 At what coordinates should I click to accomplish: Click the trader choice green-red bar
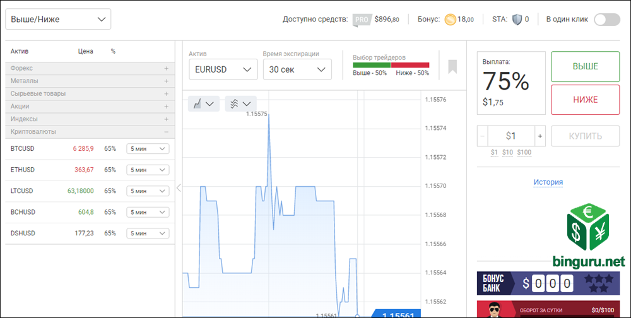pos(391,65)
